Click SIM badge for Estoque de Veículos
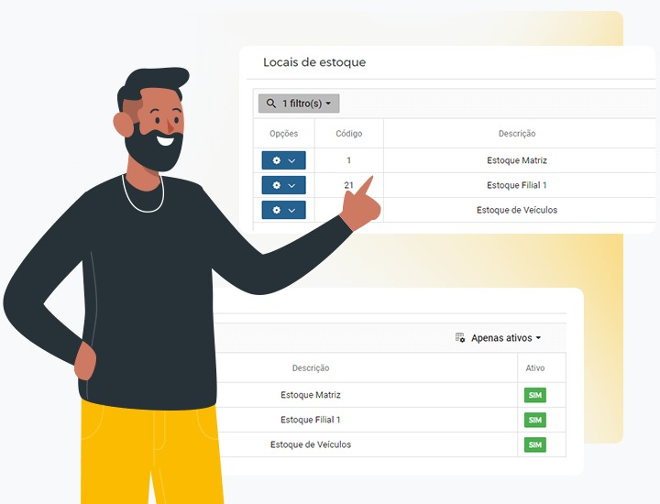This screenshot has width=660, height=504. click(x=535, y=444)
